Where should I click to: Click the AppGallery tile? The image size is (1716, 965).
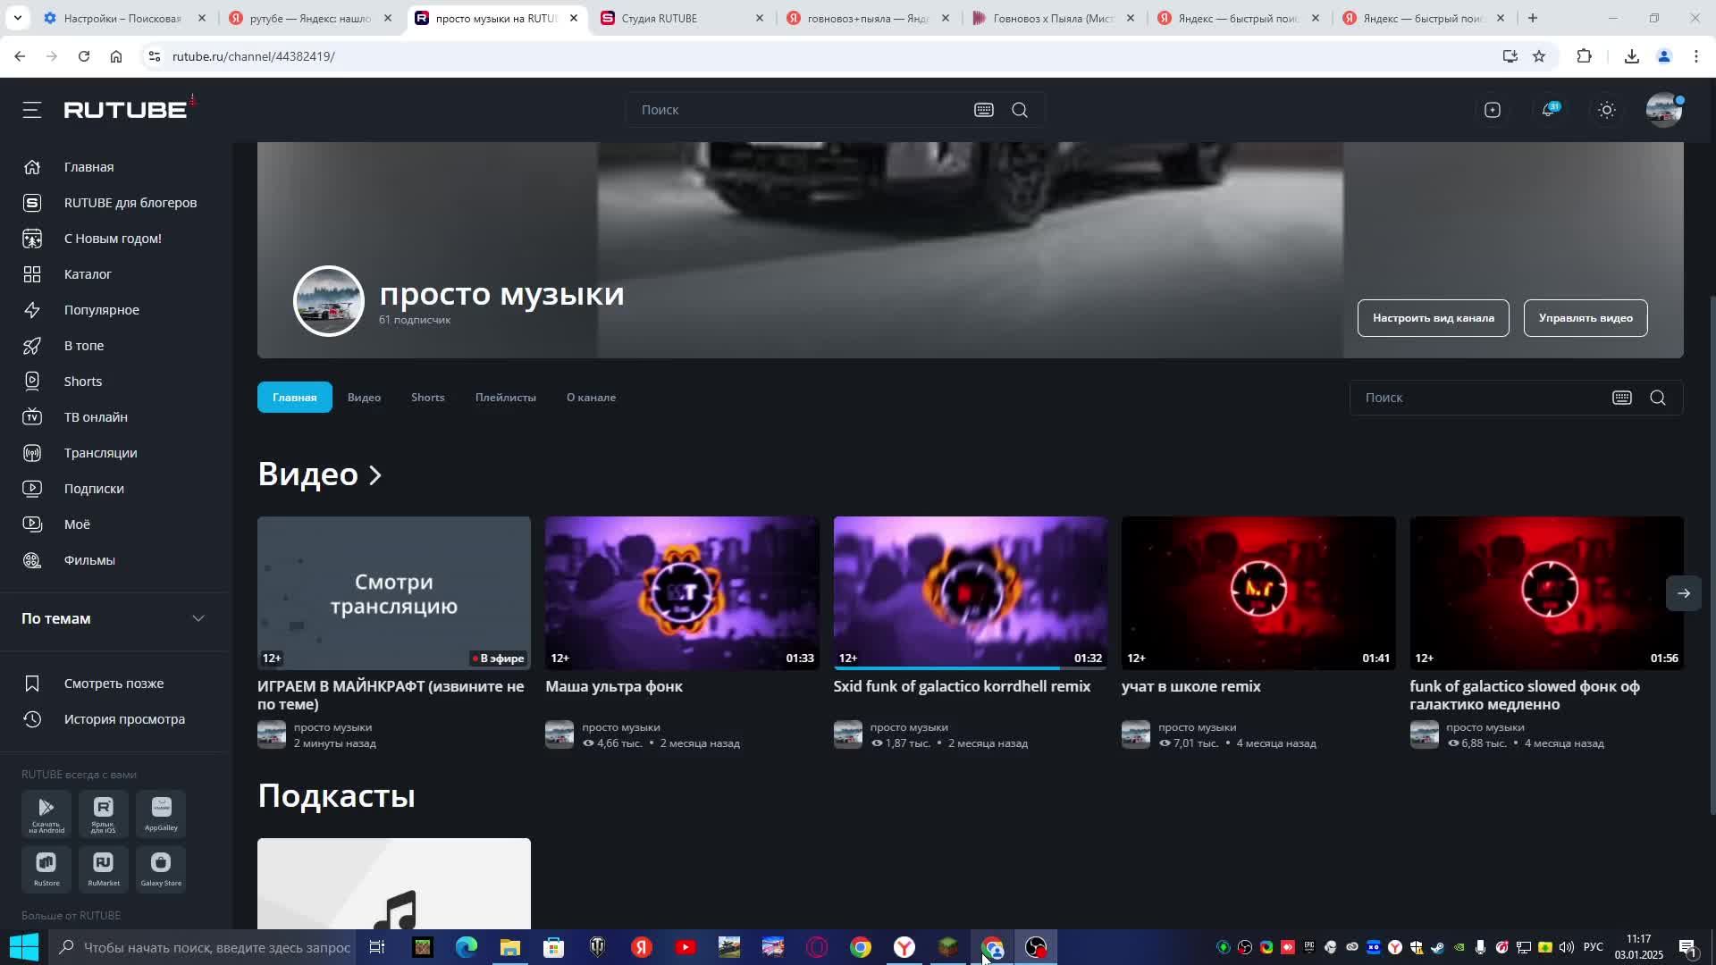[161, 814]
